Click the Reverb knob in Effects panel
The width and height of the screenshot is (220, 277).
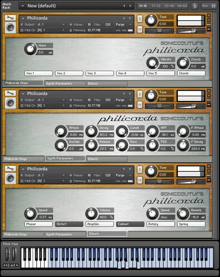point(183,214)
